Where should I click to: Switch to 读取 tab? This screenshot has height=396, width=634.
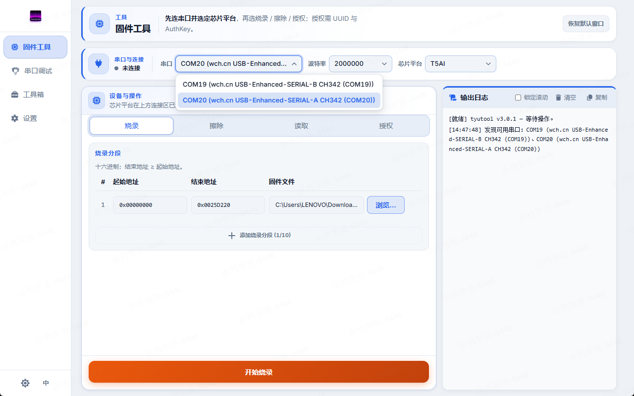[x=301, y=126]
